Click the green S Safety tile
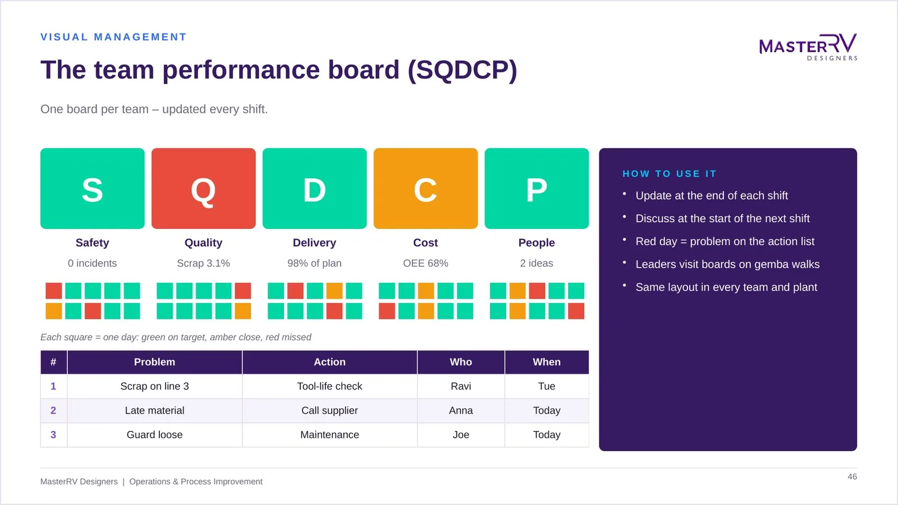Screen dimensions: 898x505 coord(93,189)
